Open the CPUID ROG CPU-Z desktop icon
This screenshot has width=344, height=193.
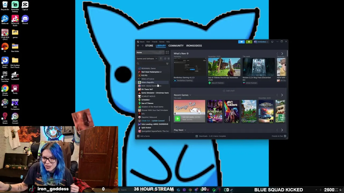click(x=5, y=34)
